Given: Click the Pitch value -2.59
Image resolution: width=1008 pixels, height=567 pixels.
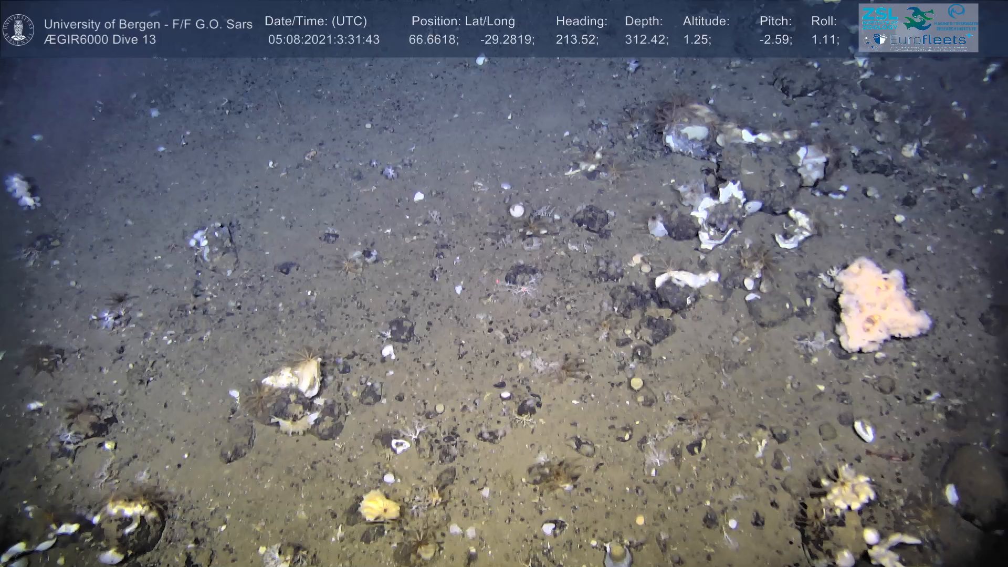Looking at the screenshot, I should click(775, 40).
